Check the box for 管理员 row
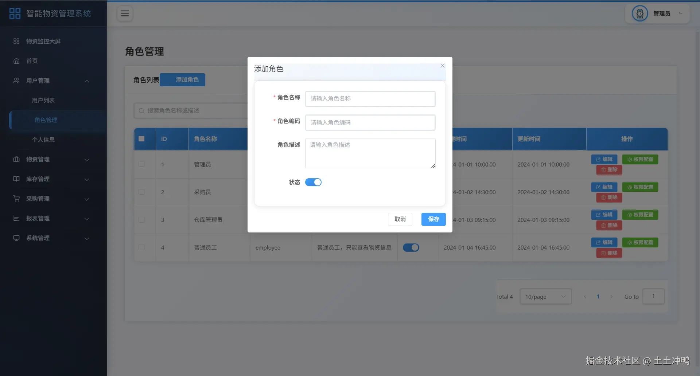 pyautogui.click(x=141, y=164)
